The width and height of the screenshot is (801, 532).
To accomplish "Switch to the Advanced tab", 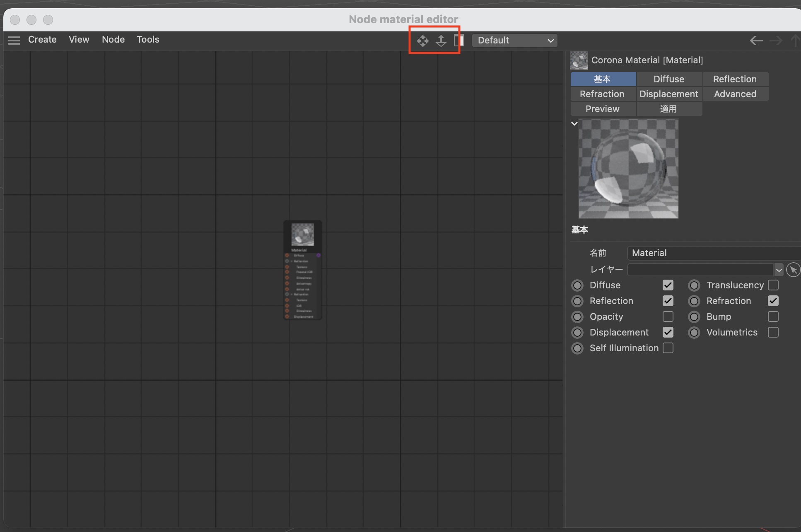I will (x=735, y=94).
